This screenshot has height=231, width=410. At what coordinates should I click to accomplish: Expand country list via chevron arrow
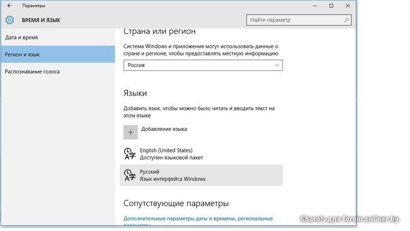tap(277, 65)
